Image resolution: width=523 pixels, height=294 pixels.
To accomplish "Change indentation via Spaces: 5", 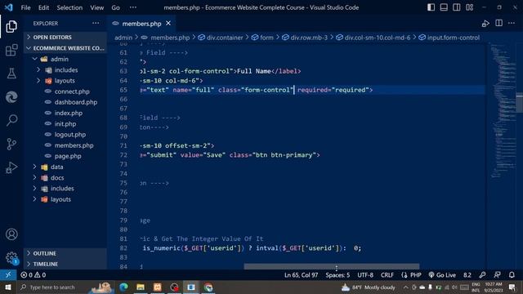I will point(337,275).
